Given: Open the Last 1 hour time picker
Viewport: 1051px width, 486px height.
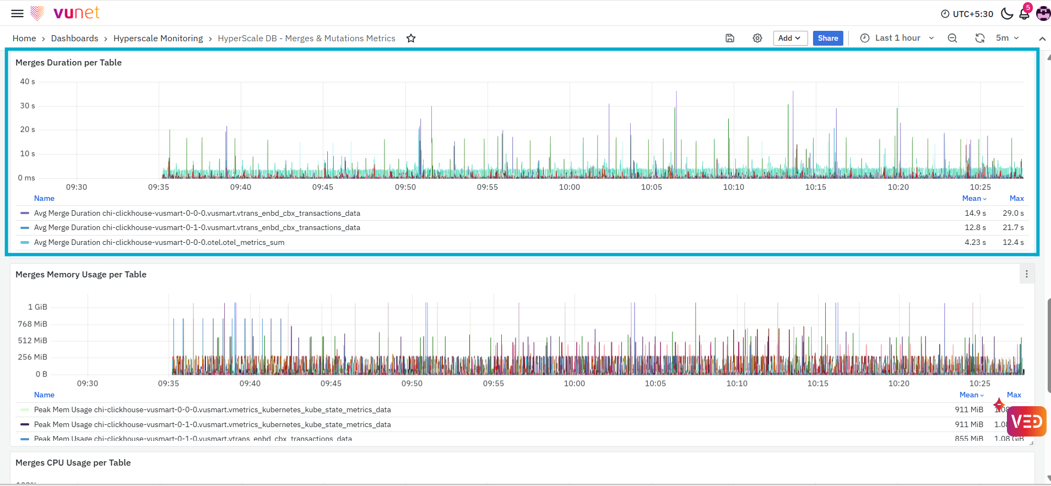Looking at the screenshot, I should point(897,38).
